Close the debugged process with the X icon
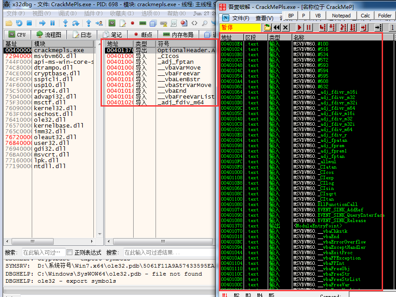 tap(284, 27)
